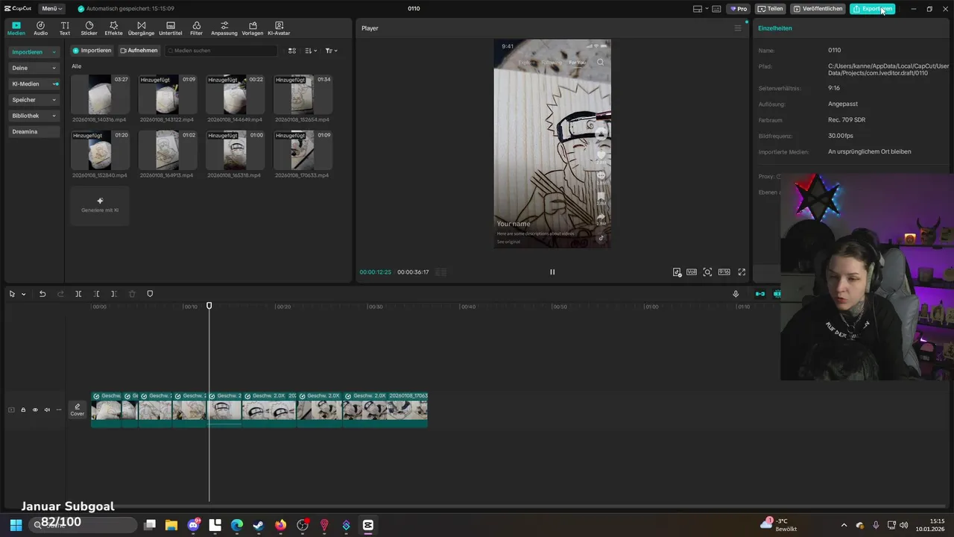Screen dimensions: 954x537
Task: Open the Dreamina sidebar item
Action: click(34, 131)
